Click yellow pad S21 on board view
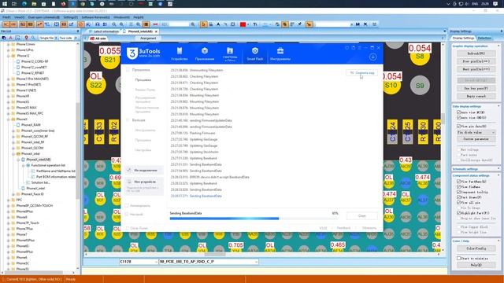 (110, 60)
